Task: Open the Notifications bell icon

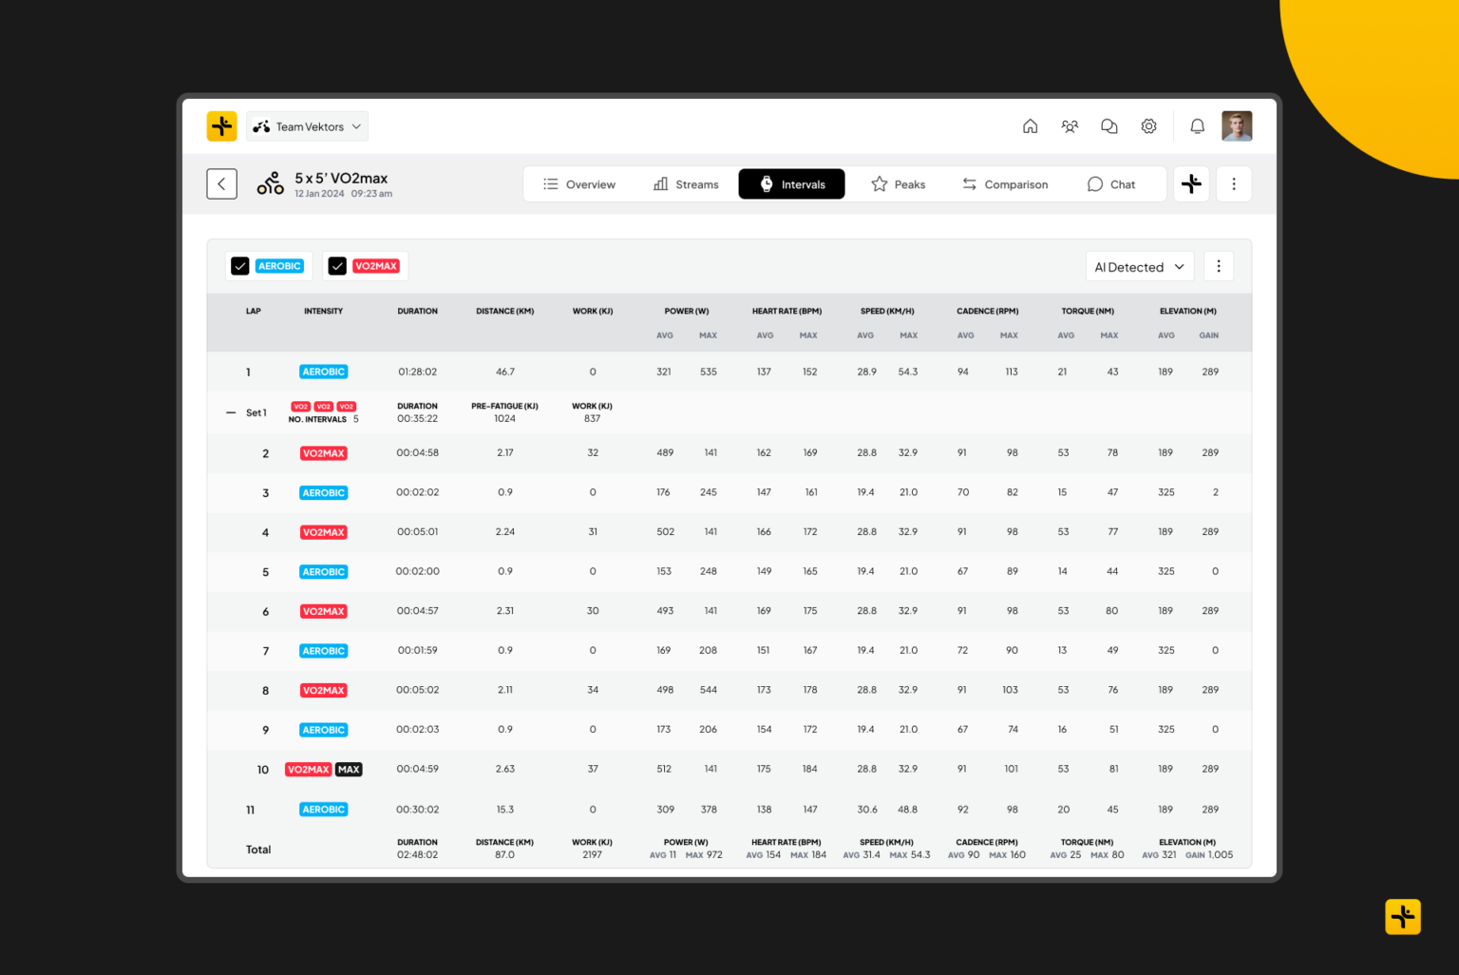Action: 1197,125
